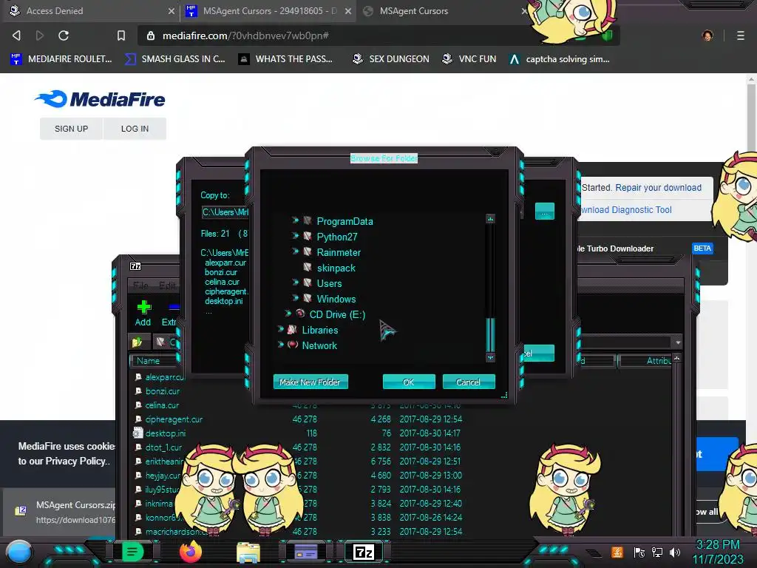Screen dimensions: 757x568
Task: Open the File menu in 7-Zip
Action: pyautogui.click(x=140, y=285)
